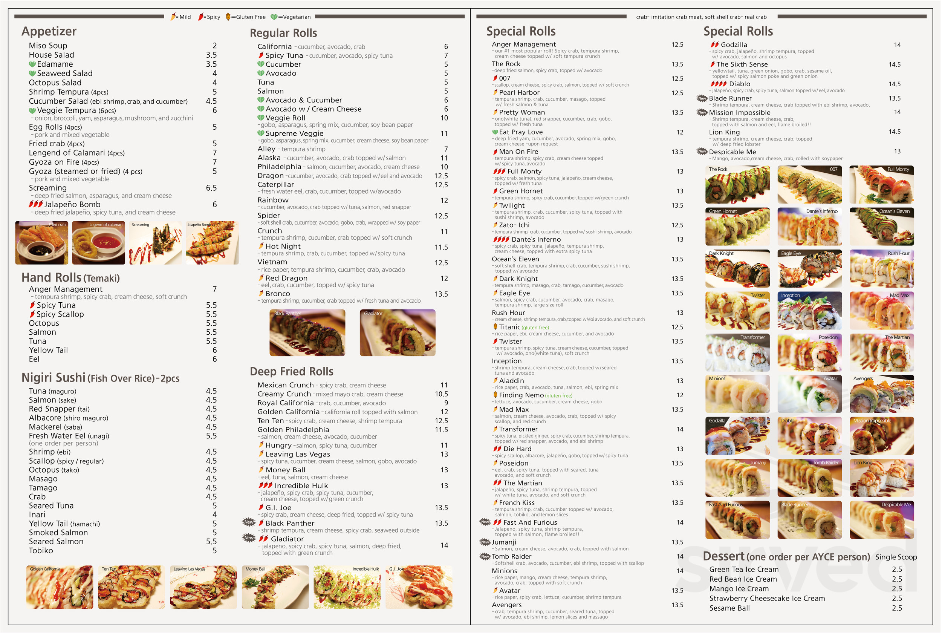Click the New badge next to Black Panther
The height and width of the screenshot is (634, 942).
pos(249,523)
